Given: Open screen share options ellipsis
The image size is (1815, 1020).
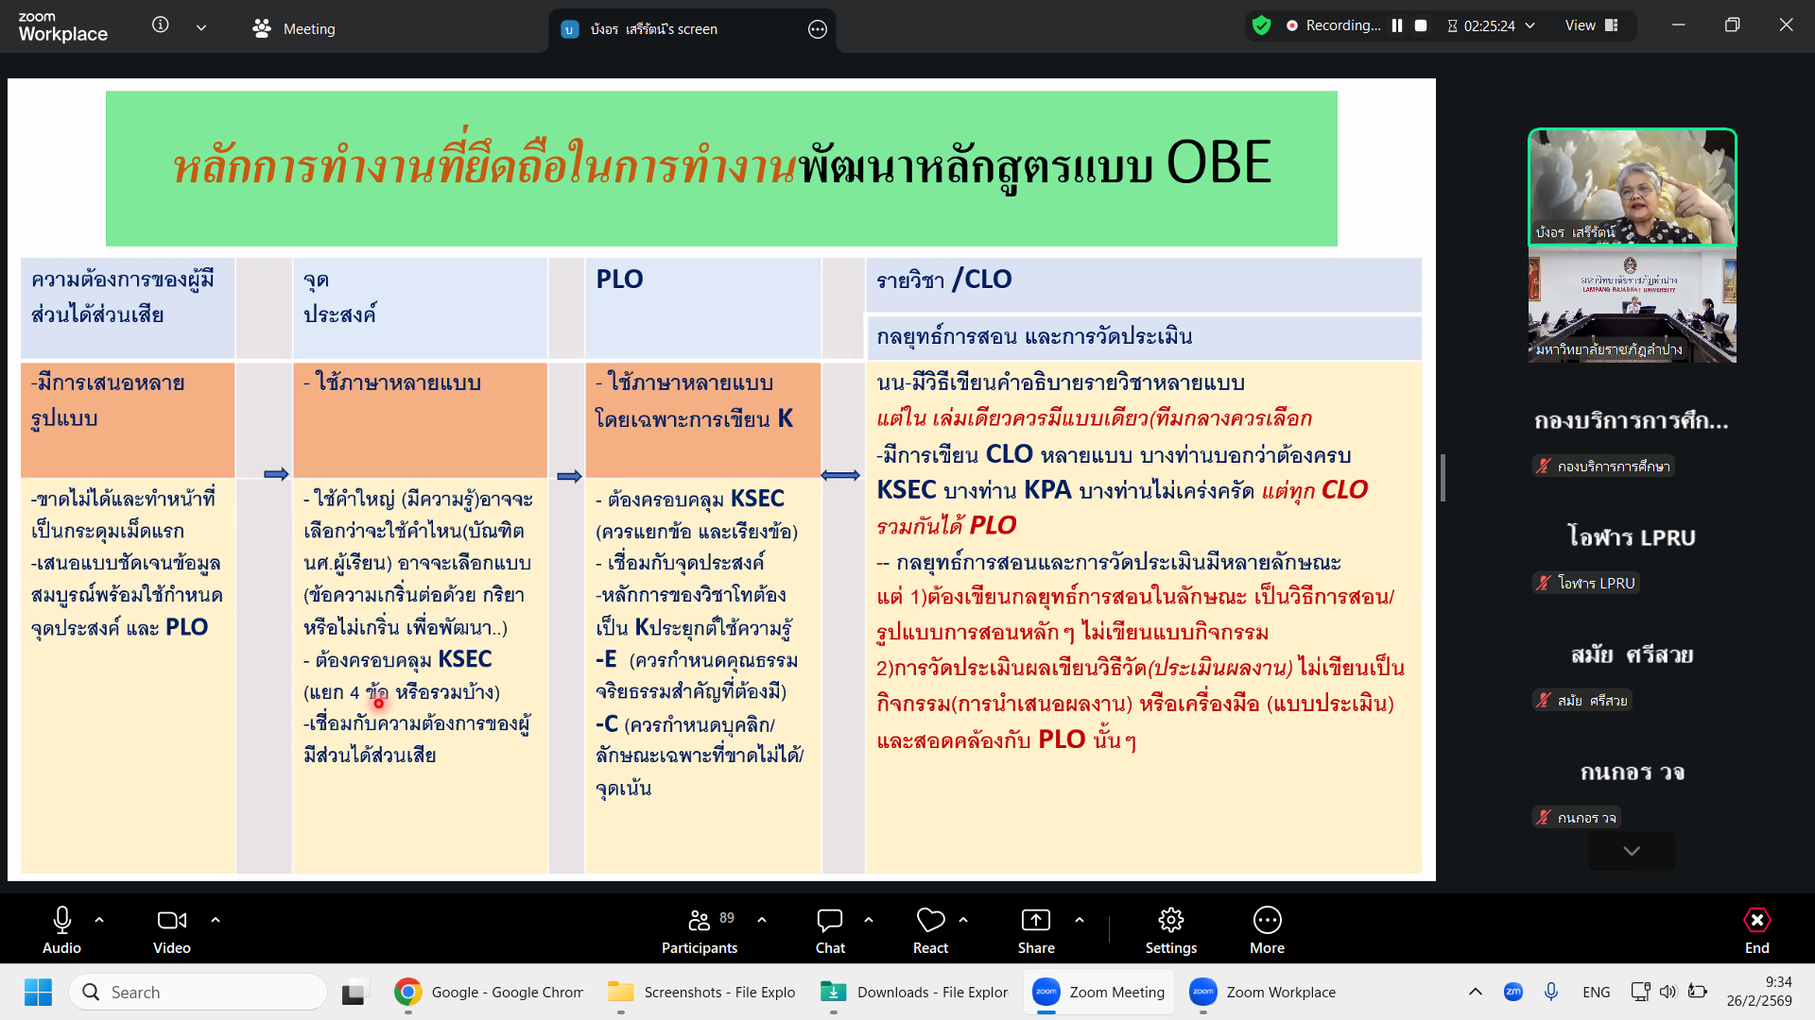Looking at the screenshot, I should coord(818,29).
